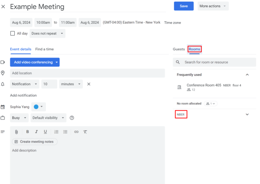The height and width of the screenshot is (184, 260).
Task: Open the Default visibility dropdown
Action: [x=48, y=118]
